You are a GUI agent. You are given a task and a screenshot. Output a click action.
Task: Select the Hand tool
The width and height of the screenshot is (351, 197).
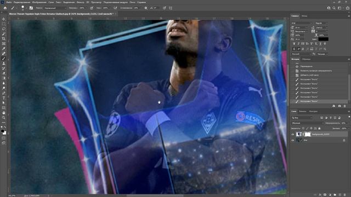tap(4, 113)
